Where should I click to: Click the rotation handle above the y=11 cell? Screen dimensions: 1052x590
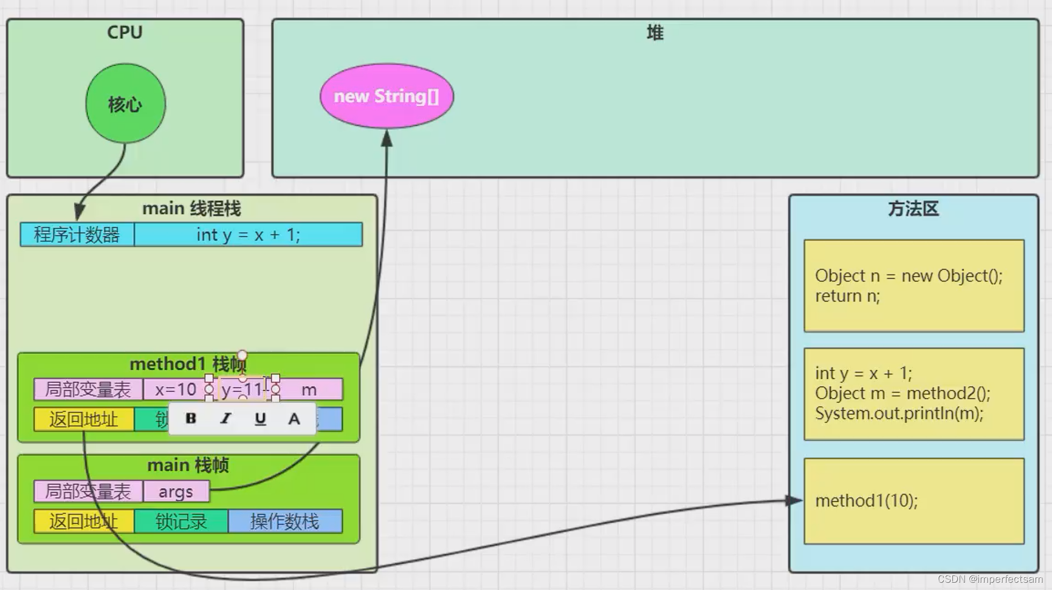(242, 354)
